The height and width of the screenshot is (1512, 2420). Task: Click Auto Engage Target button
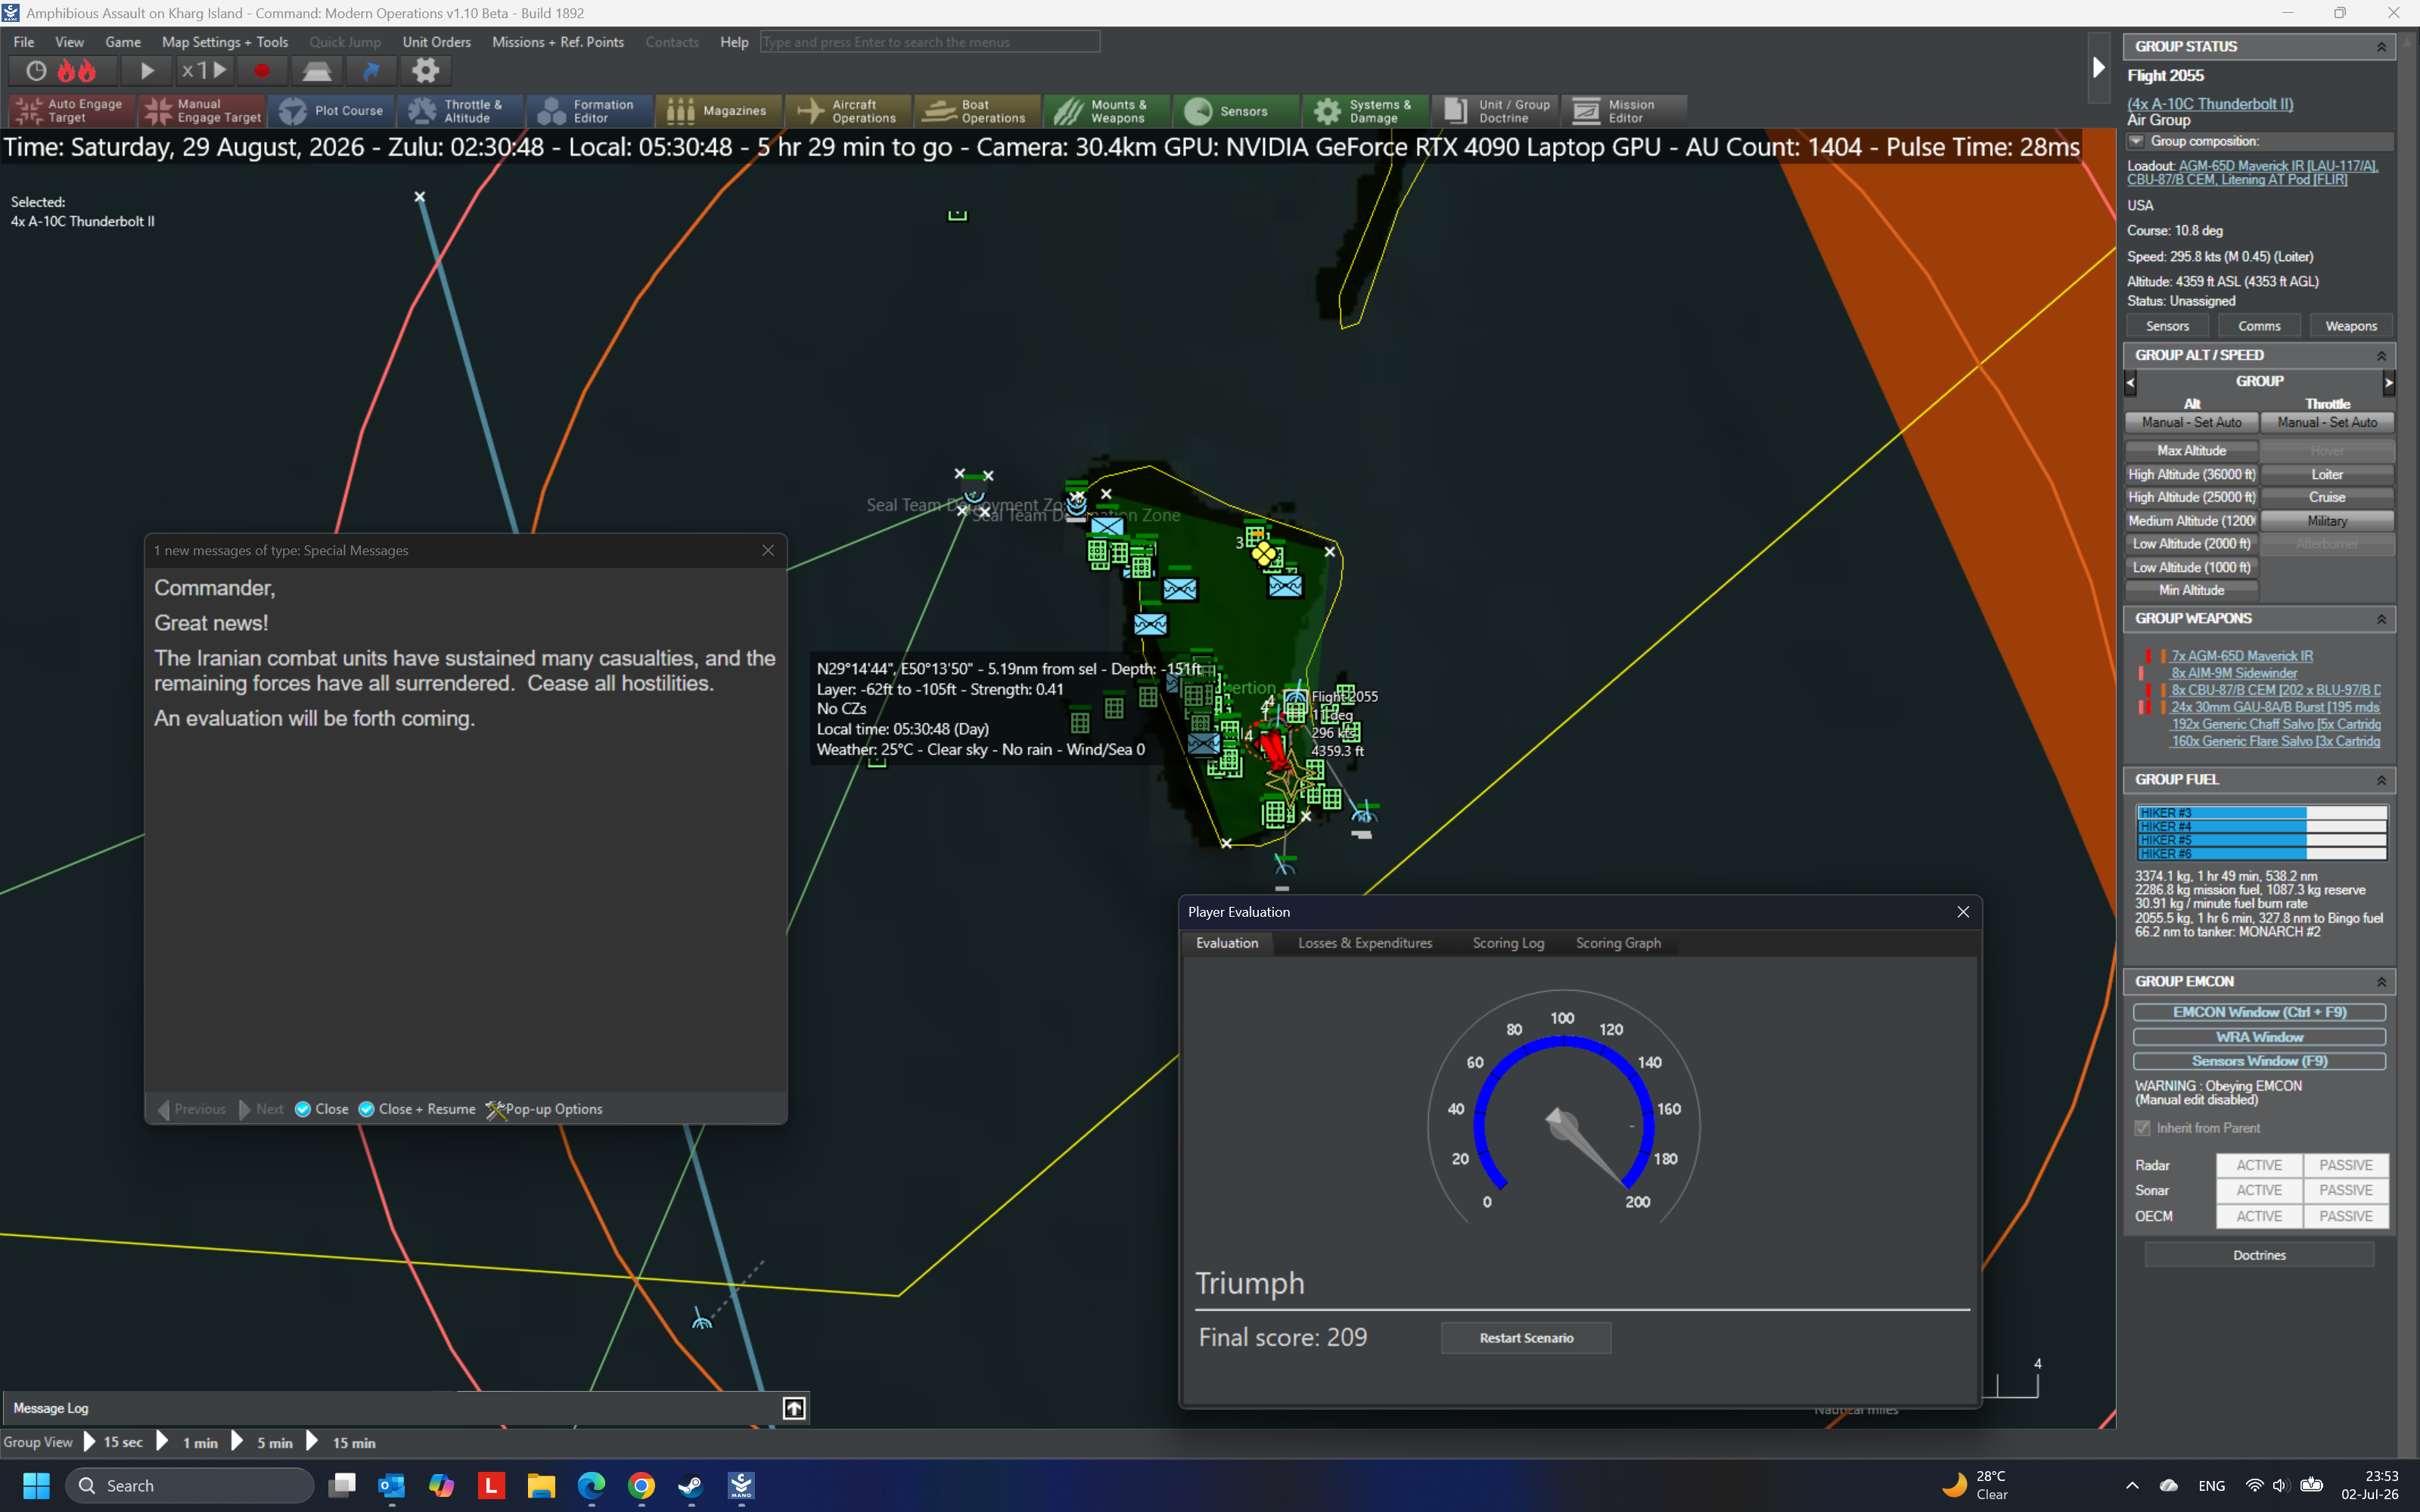[x=72, y=111]
